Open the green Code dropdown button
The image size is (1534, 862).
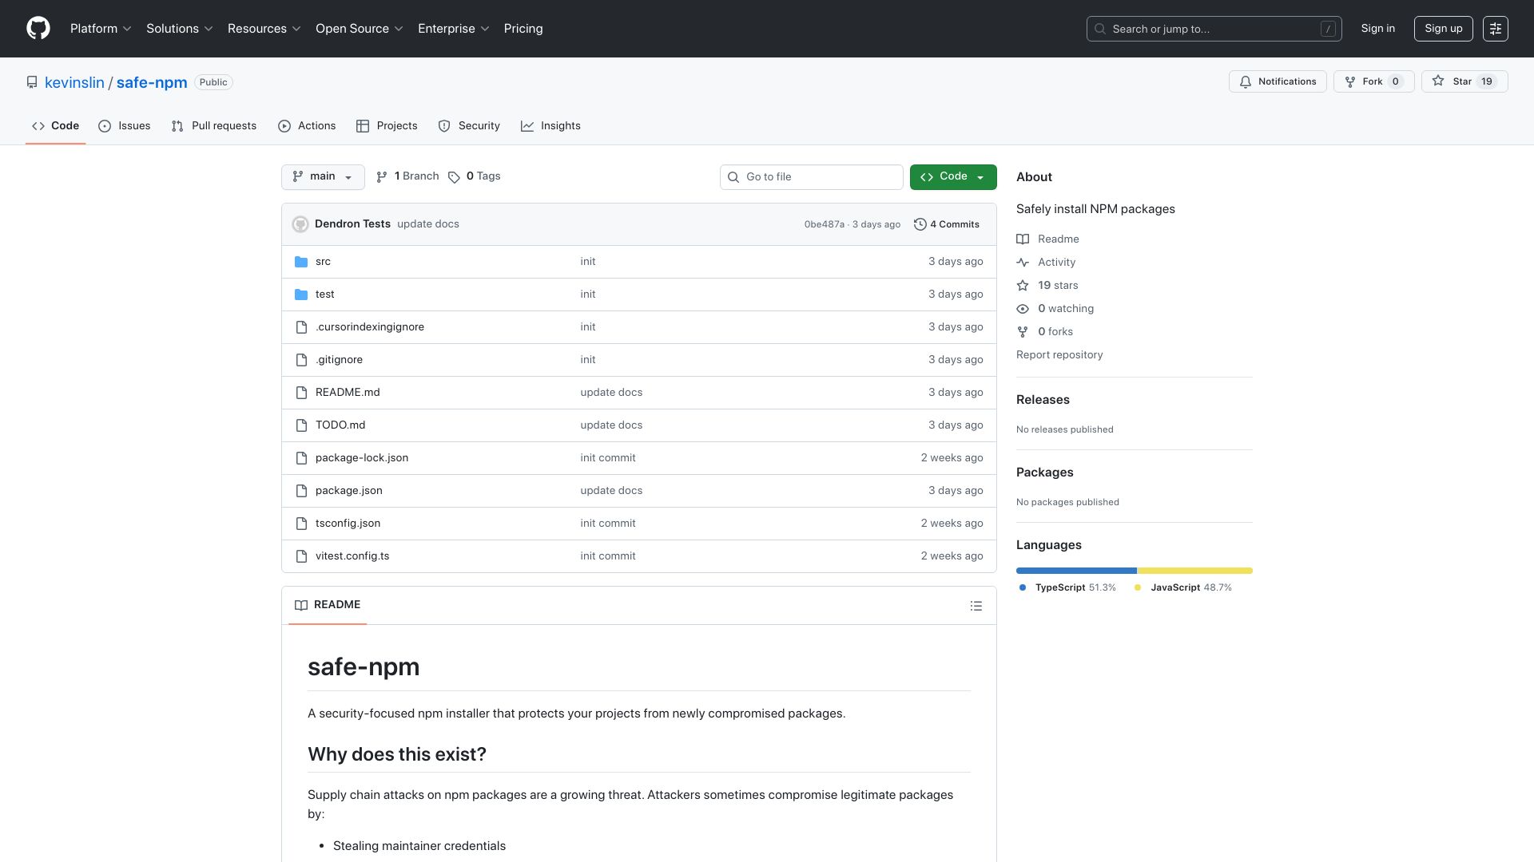pos(953,177)
